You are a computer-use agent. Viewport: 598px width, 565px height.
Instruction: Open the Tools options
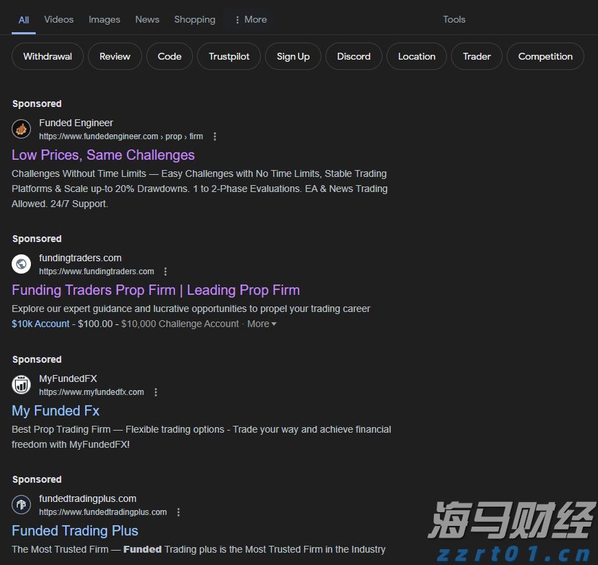[454, 19]
